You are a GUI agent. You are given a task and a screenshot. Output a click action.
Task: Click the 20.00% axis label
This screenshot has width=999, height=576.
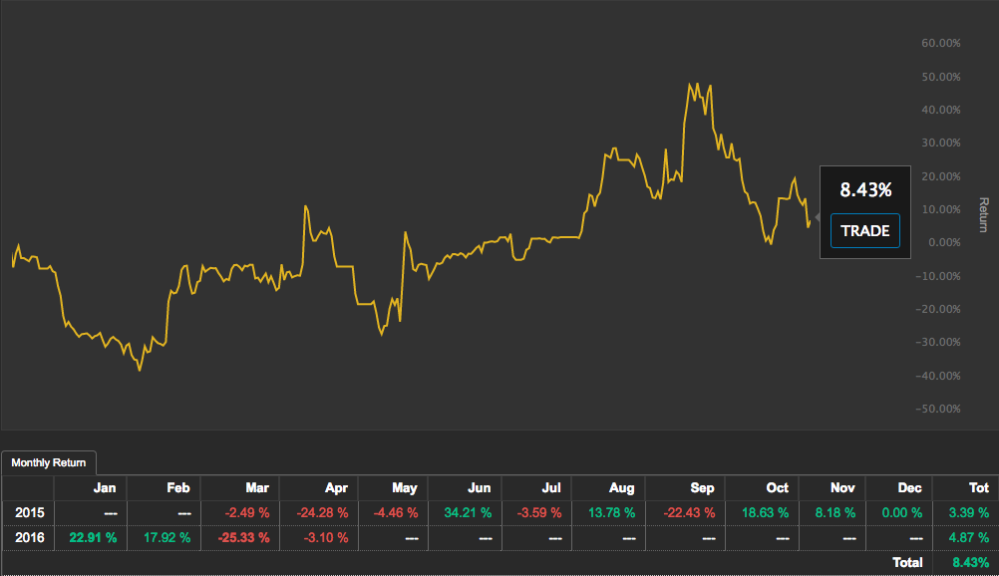click(941, 176)
